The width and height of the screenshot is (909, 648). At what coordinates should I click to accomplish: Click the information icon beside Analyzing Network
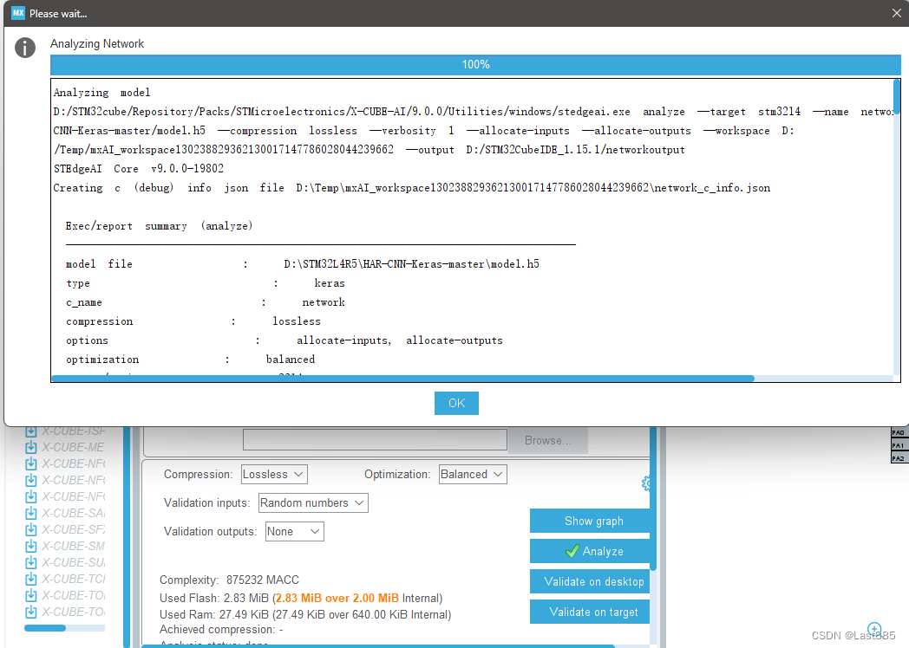tap(25, 48)
